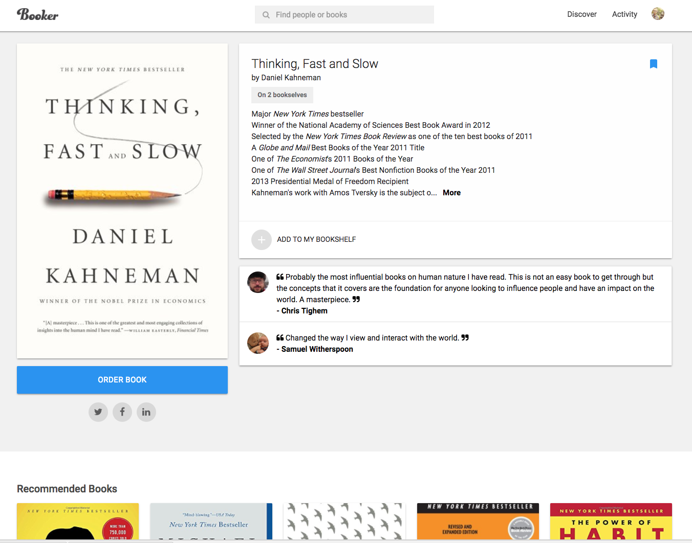The height and width of the screenshot is (543, 692).
Task: Click Samuel Witherspoon's avatar
Action: coord(258,343)
